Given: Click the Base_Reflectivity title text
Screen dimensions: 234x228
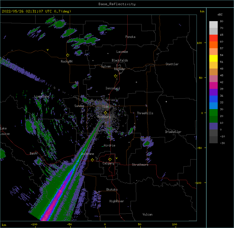Looking at the screenshot, I should click(117, 4).
